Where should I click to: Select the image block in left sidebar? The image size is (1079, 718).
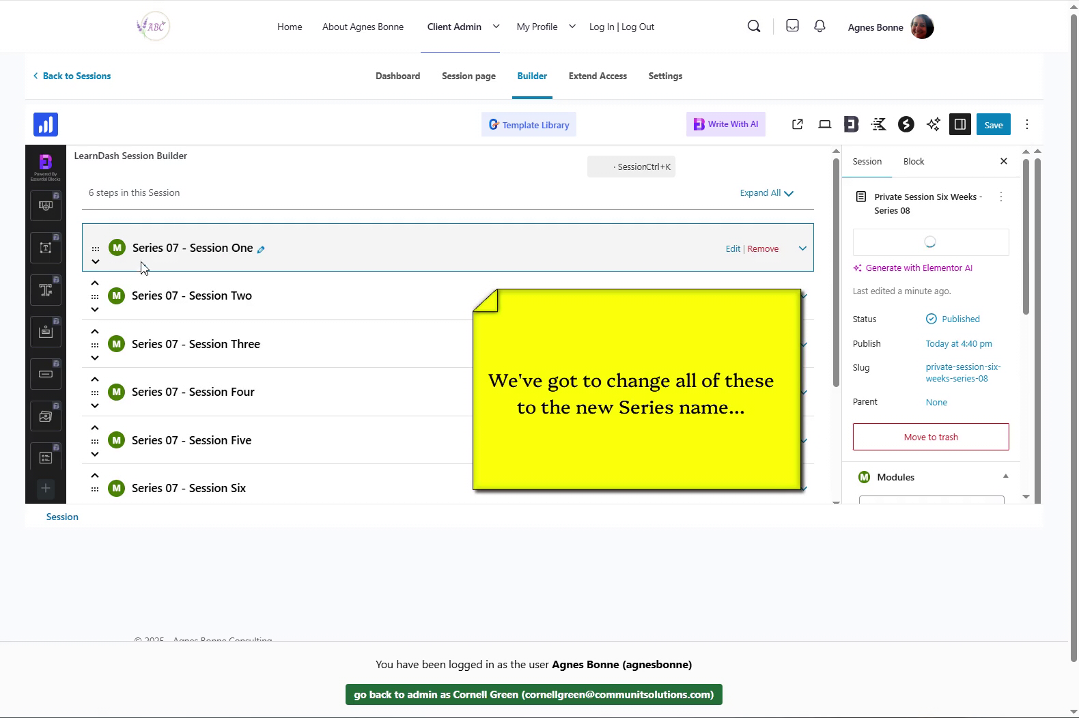(46, 416)
